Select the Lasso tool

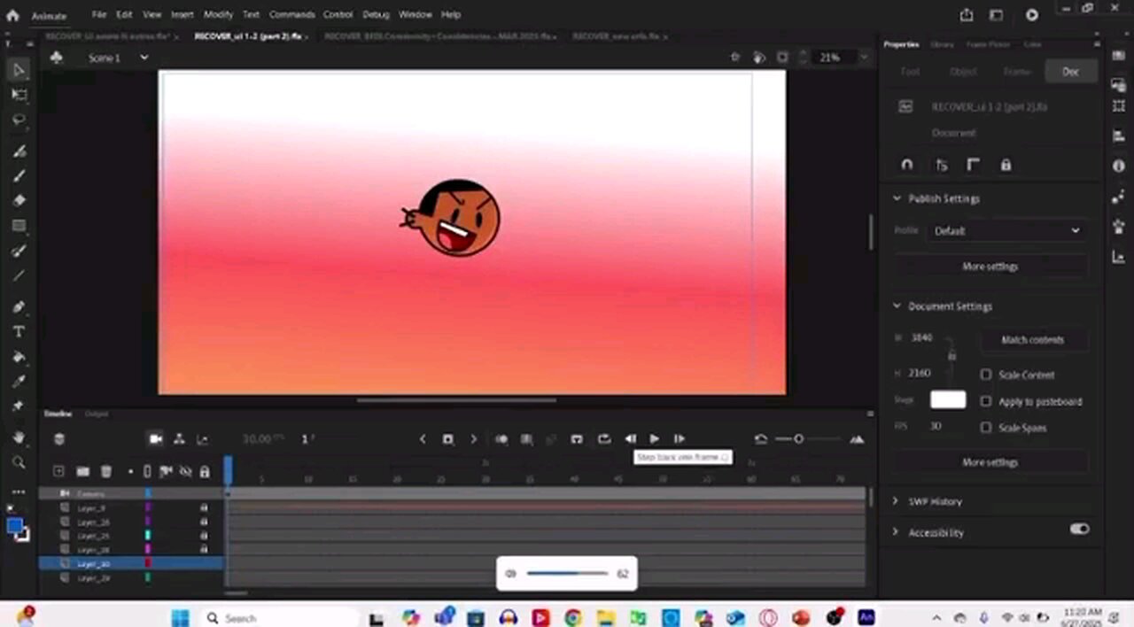pos(19,120)
